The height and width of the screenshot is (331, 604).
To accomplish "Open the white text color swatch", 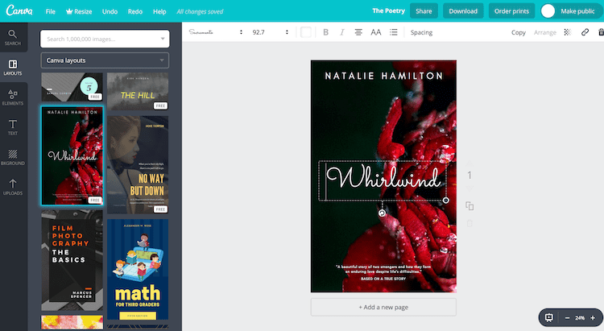I will 306,32.
